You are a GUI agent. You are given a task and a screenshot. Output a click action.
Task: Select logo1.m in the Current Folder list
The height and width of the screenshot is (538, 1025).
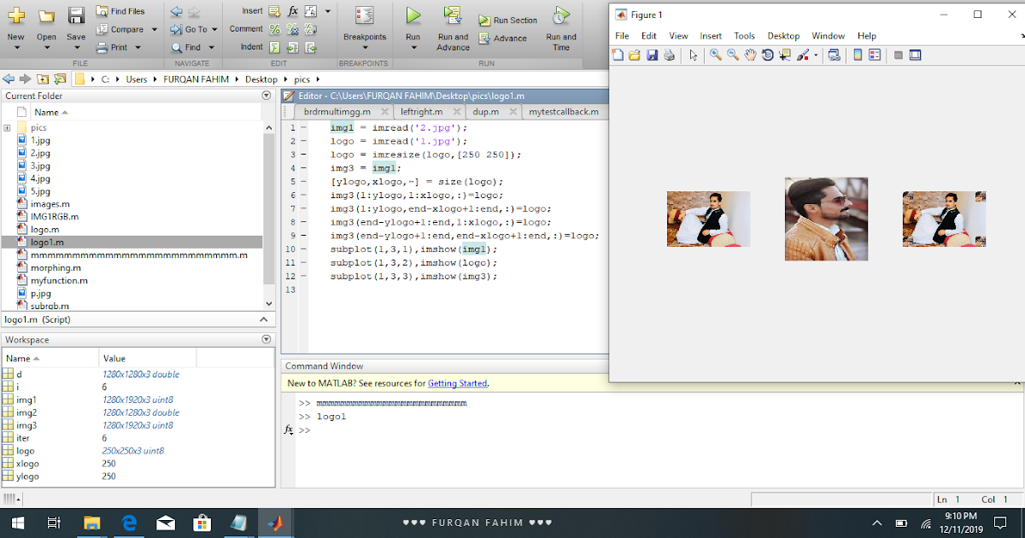(x=48, y=242)
